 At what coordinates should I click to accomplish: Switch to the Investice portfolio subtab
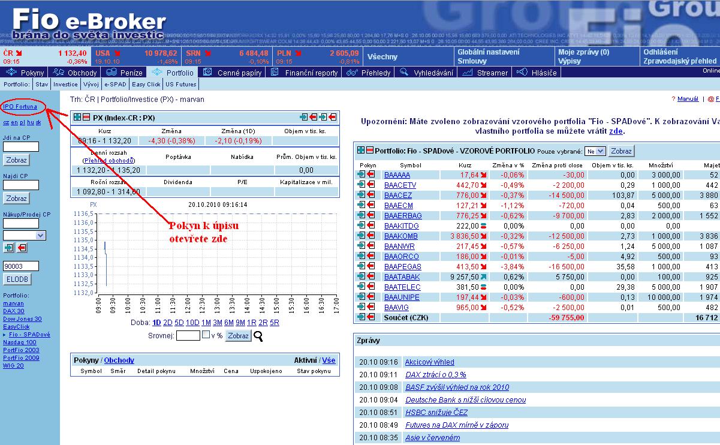coord(65,85)
